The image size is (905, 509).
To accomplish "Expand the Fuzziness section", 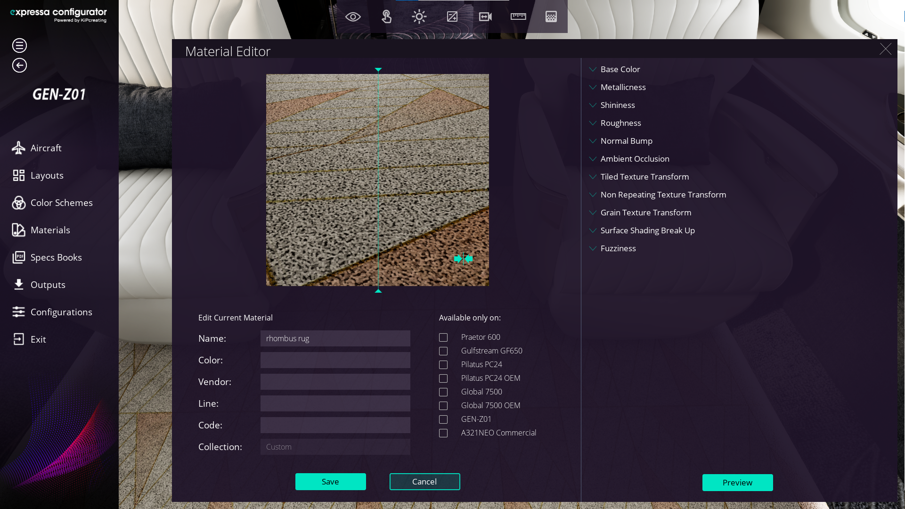I will [618, 248].
